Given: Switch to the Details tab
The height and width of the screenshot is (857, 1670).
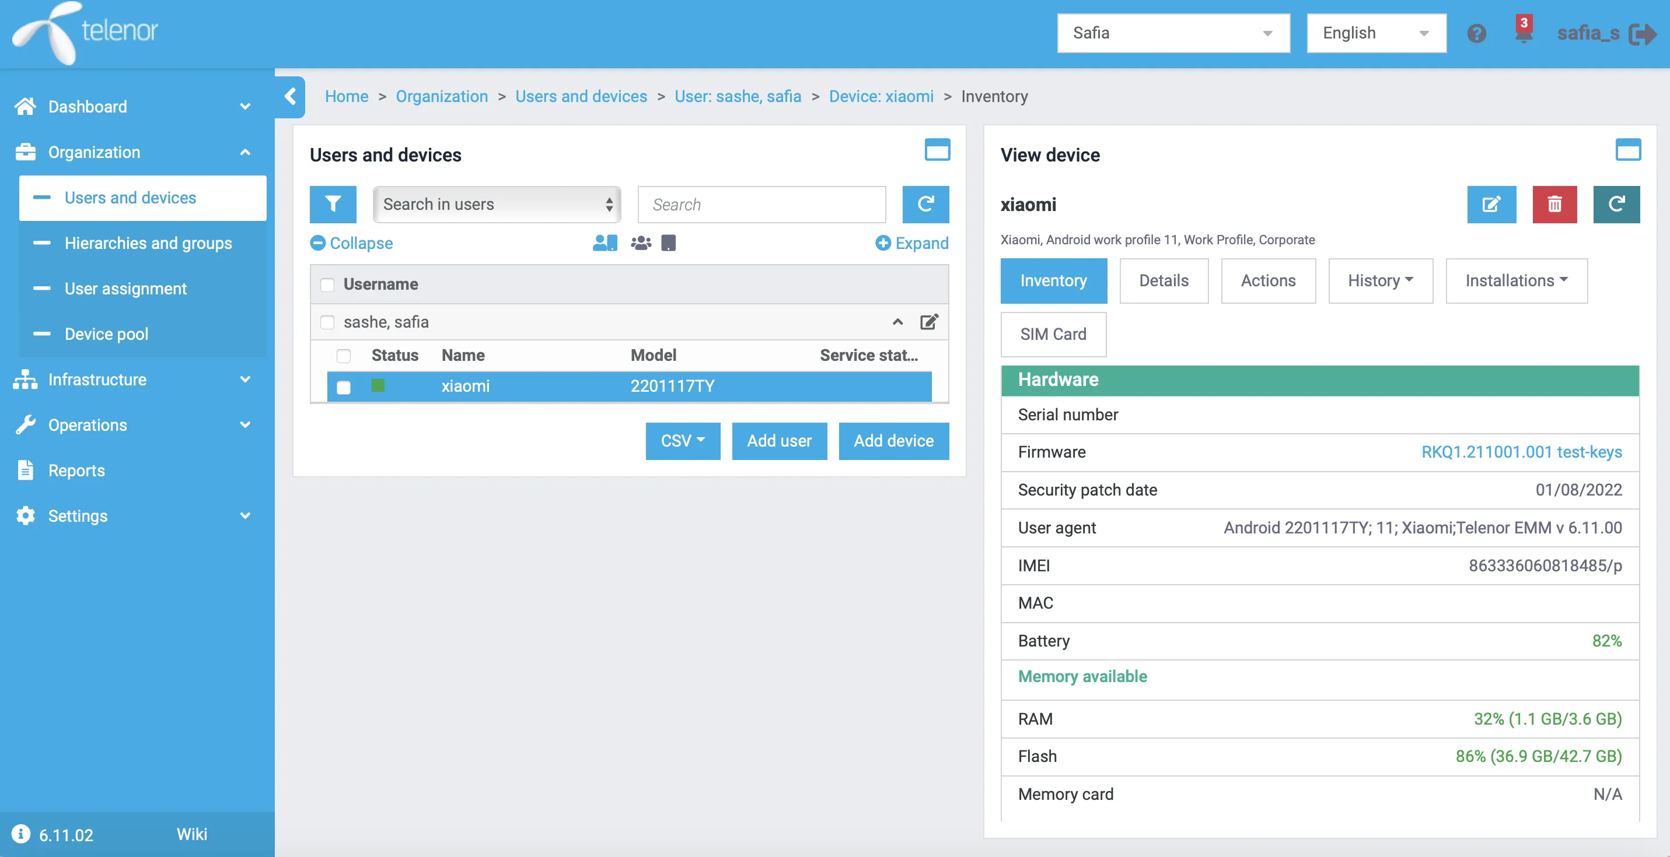Looking at the screenshot, I should point(1164,280).
